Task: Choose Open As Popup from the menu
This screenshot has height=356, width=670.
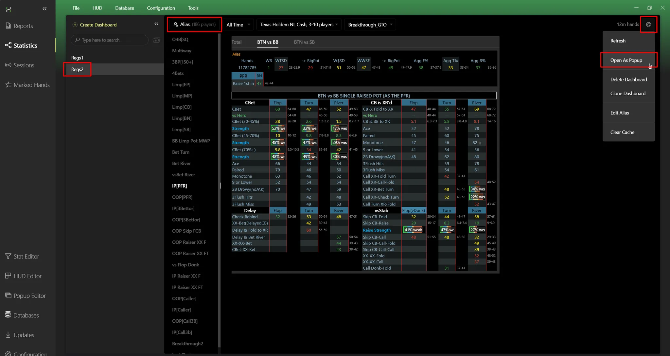Action: 626,60
